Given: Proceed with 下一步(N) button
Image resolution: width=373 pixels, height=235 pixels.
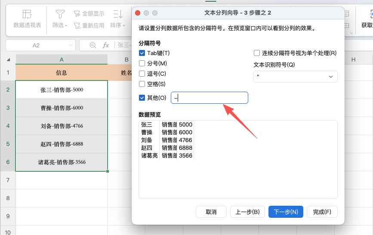Looking at the screenshot, I should (x=286, y=212).
